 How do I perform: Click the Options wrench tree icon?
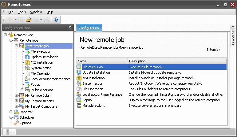[16, 123]
